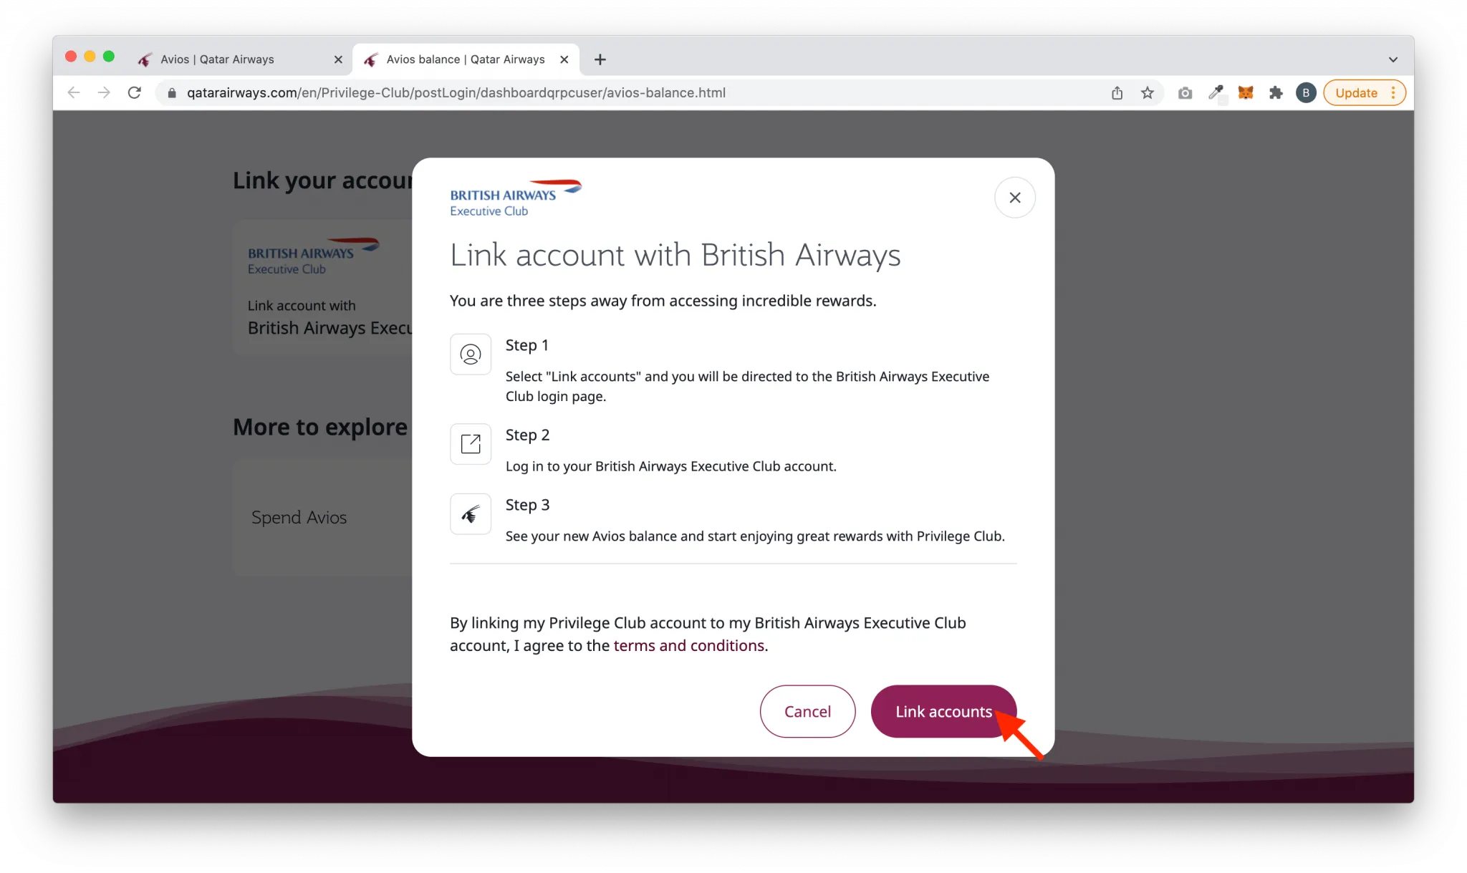Open a new browser tab

[x=600, y=59]
